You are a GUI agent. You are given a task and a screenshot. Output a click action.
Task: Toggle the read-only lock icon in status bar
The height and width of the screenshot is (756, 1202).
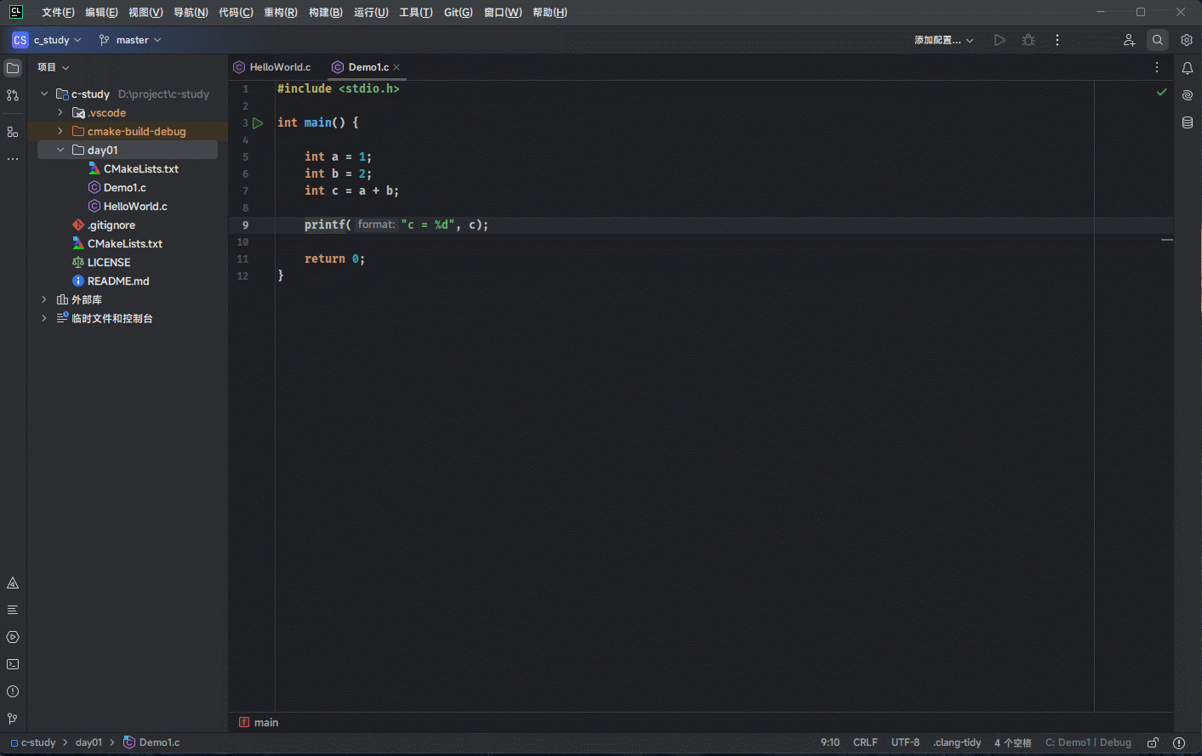pyautogui.click(x=1153, y=742)
